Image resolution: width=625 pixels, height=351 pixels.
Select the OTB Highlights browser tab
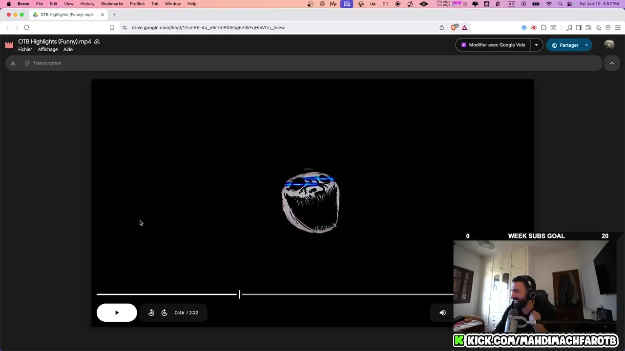[x=68, y=15]
